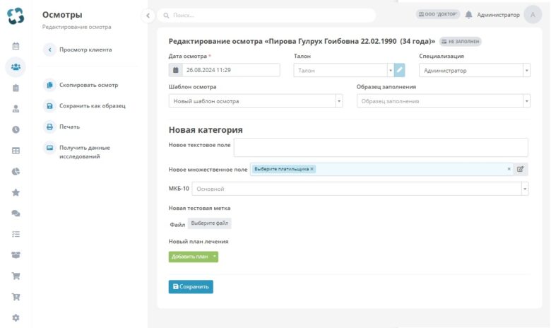Click the notification bell icon
This screenshot has width=551, height=328.
(x=469, y=15)
